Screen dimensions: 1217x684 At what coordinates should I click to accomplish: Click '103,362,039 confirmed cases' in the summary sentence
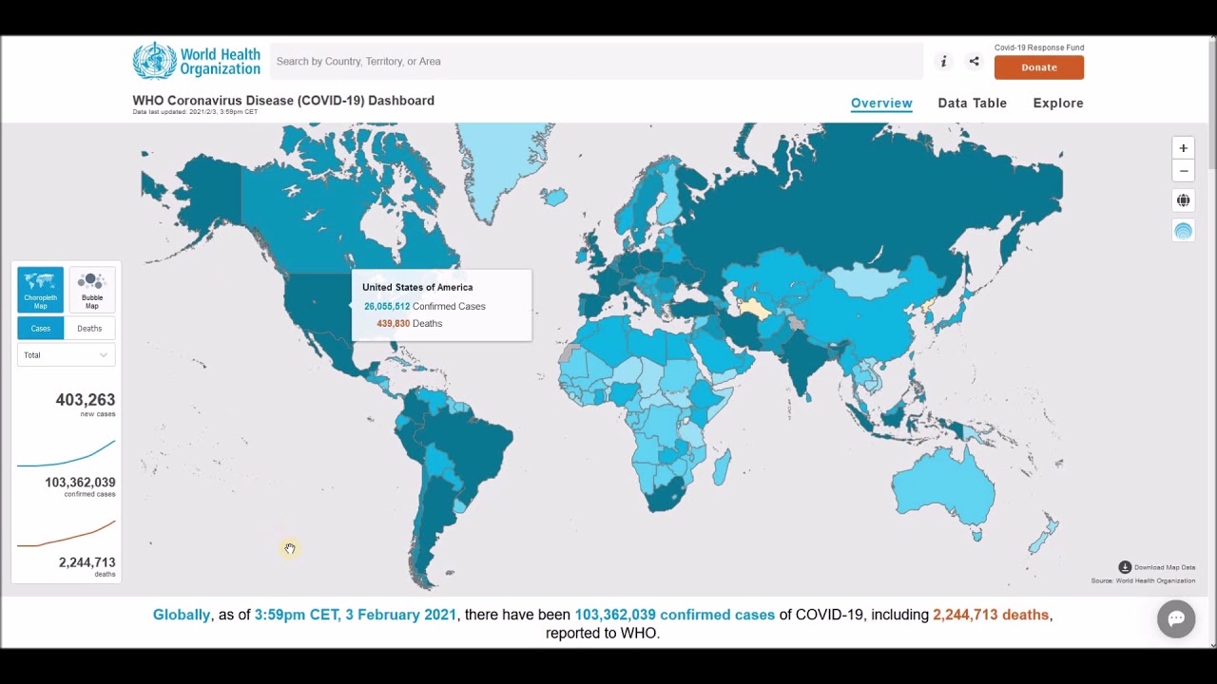(675, 615)
